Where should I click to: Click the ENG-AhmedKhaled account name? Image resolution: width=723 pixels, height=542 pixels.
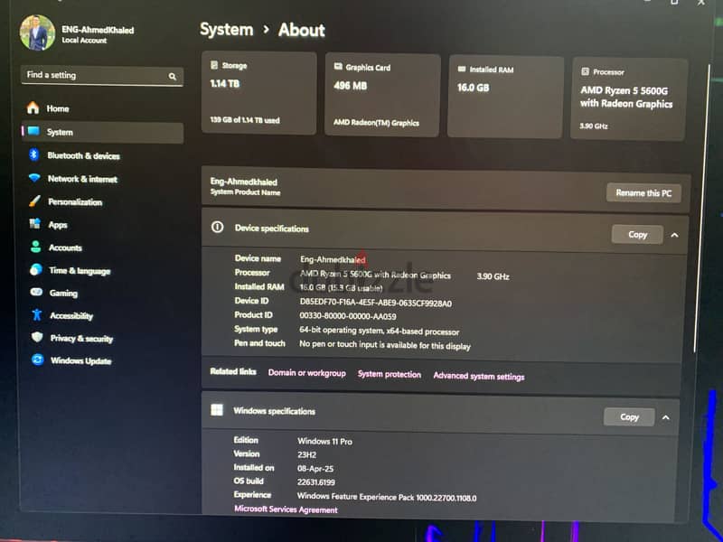98,30
